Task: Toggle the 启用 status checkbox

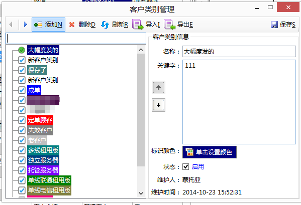Action: 185,166
